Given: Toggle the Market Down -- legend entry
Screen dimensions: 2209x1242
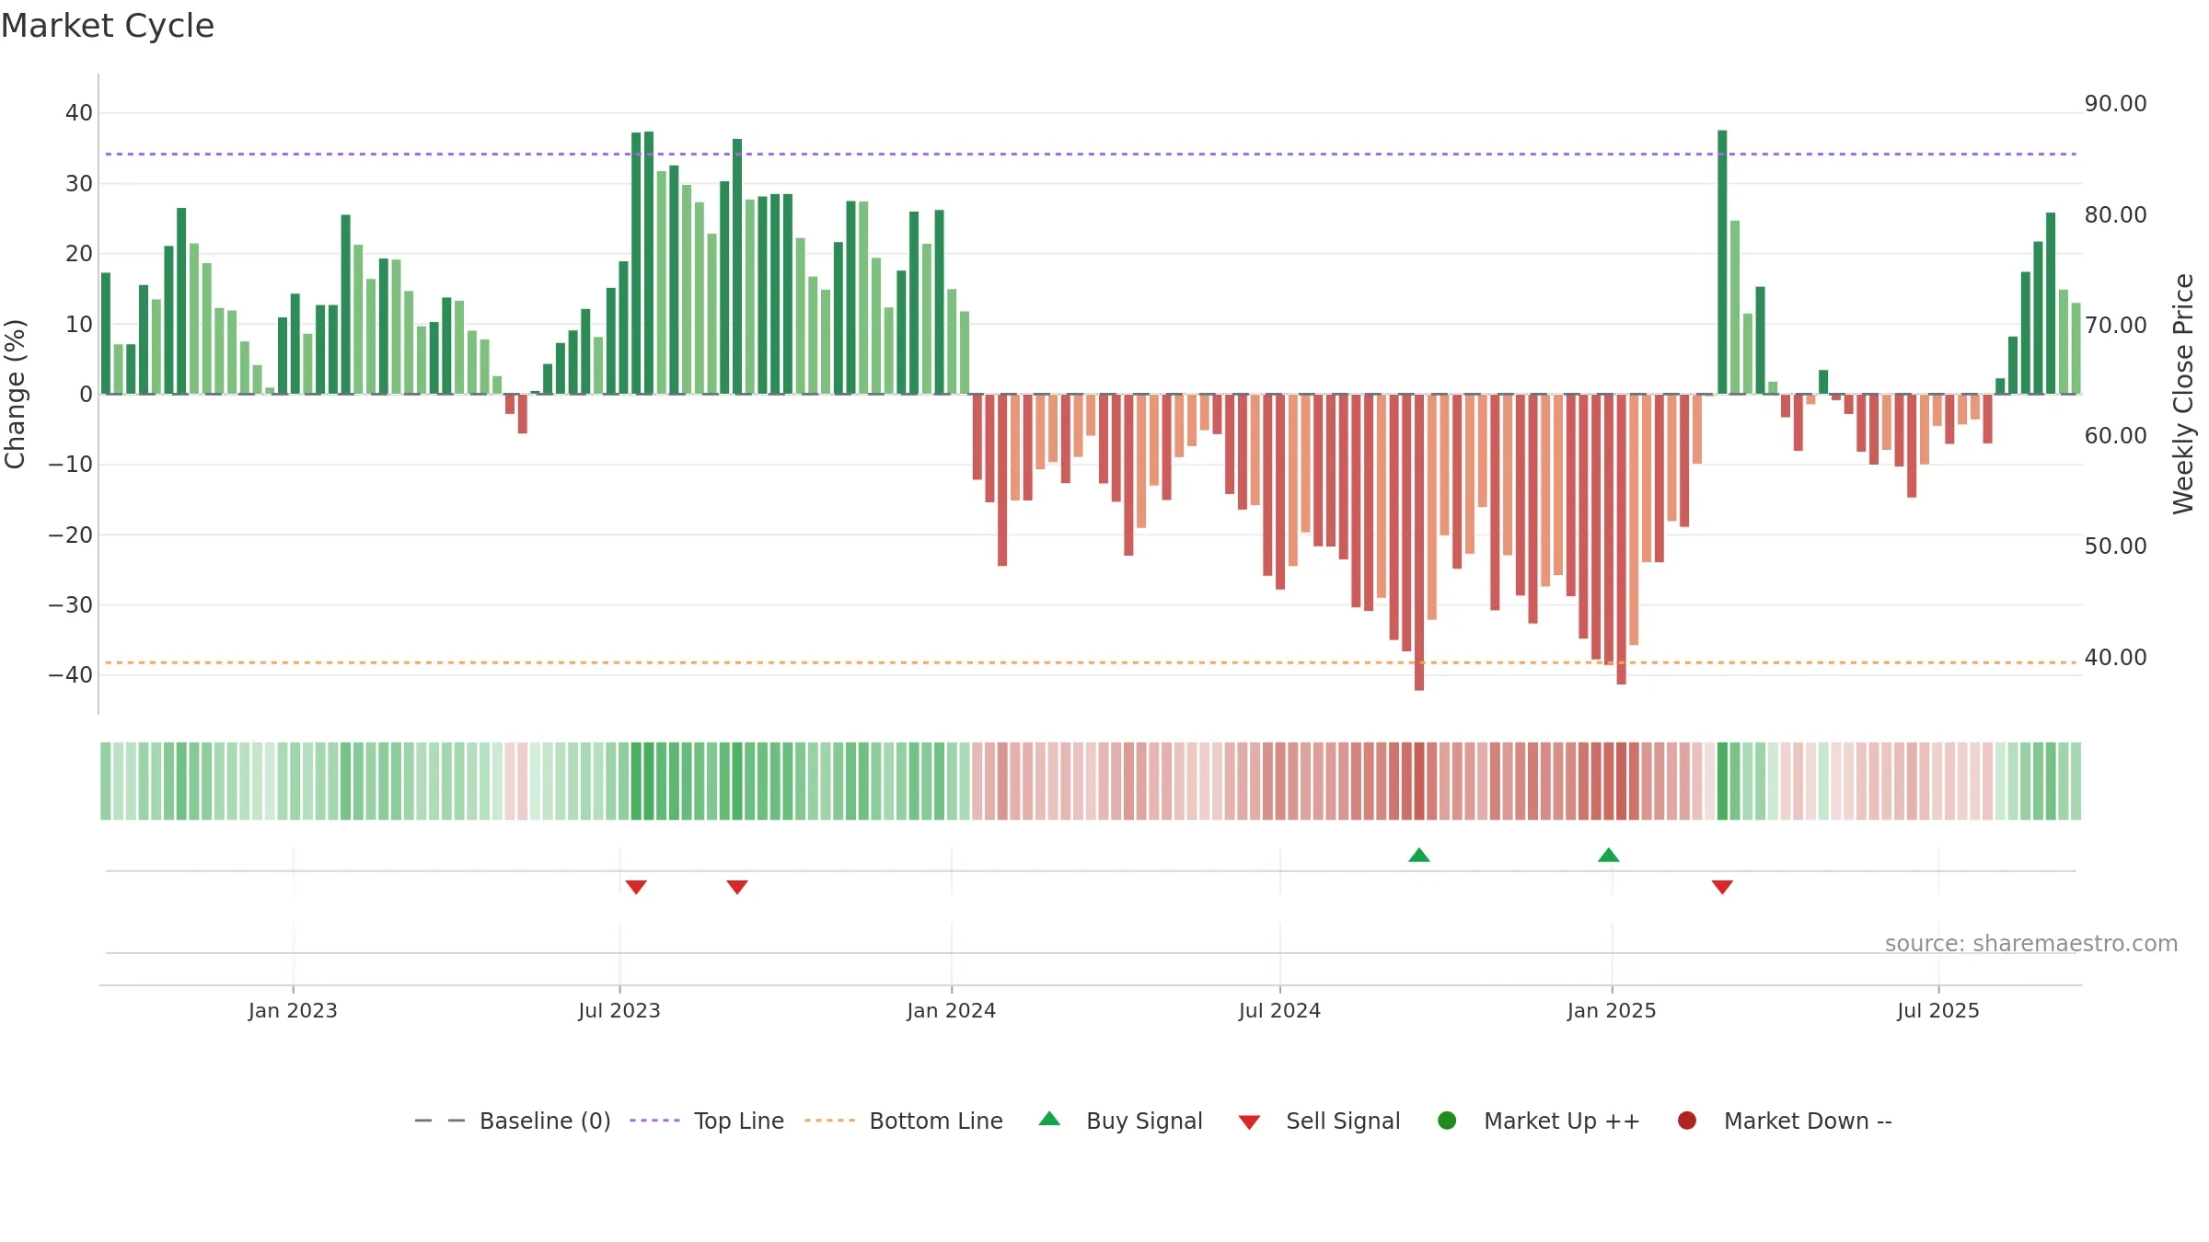Looking at the screenshot, I should 1785,1121.
